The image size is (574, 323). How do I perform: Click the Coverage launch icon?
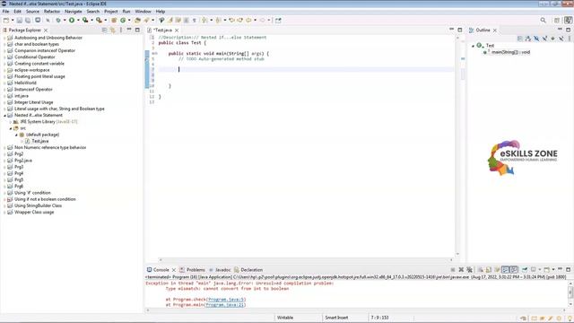(x=85, y=20)
